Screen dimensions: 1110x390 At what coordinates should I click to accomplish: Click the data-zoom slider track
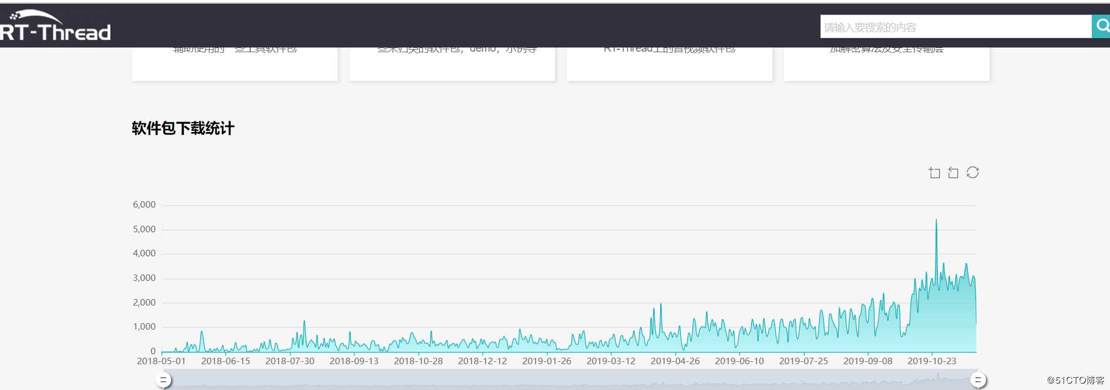coord(570,380)
